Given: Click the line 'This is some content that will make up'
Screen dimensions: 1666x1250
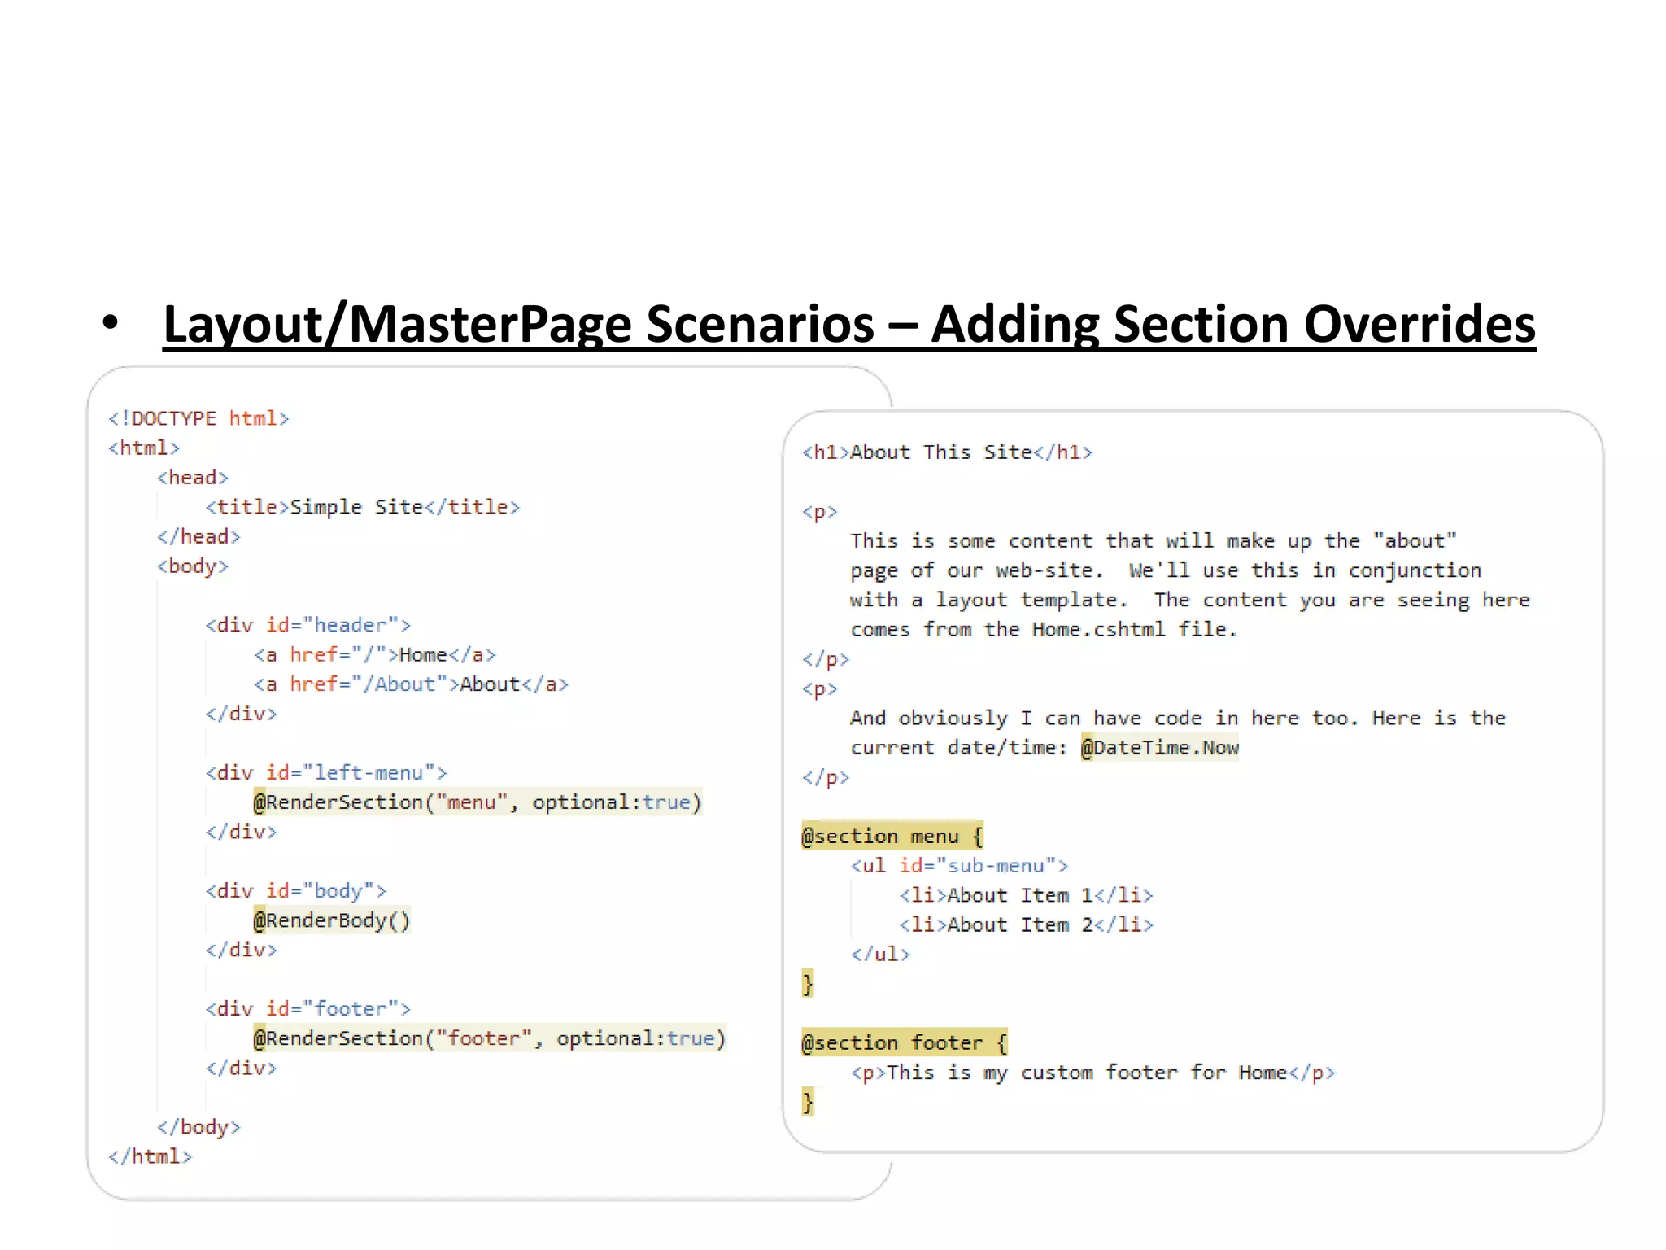Looking at the screenshot, I should [x=1154, y=541].
